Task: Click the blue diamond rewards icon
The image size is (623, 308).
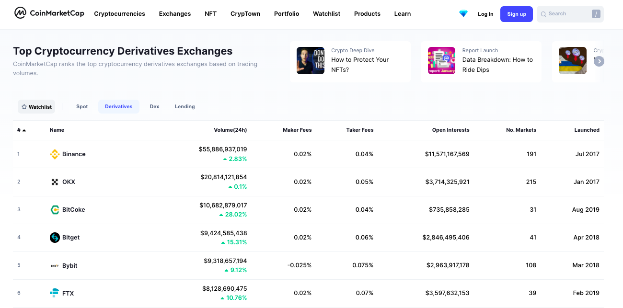Action: tap(463, 14)
